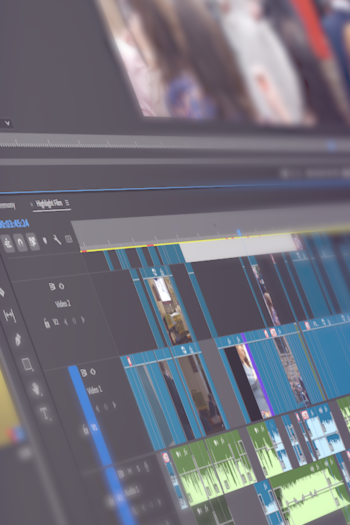
Task: Click red badge on first V1 clip
Action: pyautogui.click(x=129, y=360)
